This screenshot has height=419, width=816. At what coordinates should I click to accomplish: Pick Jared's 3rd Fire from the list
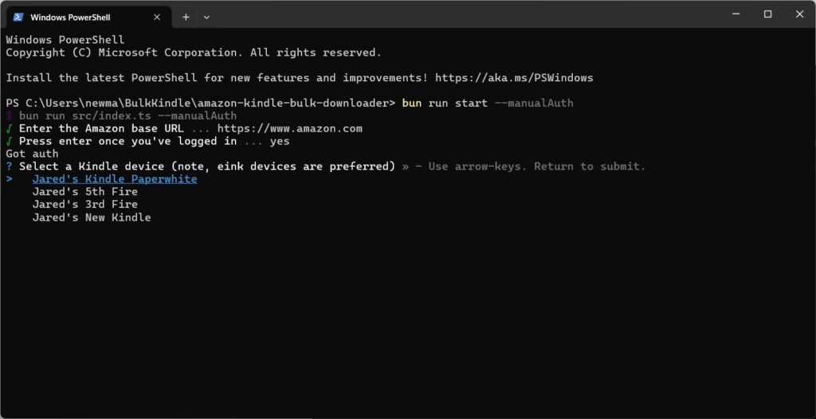pyautogui.click(x=84, y=205)
